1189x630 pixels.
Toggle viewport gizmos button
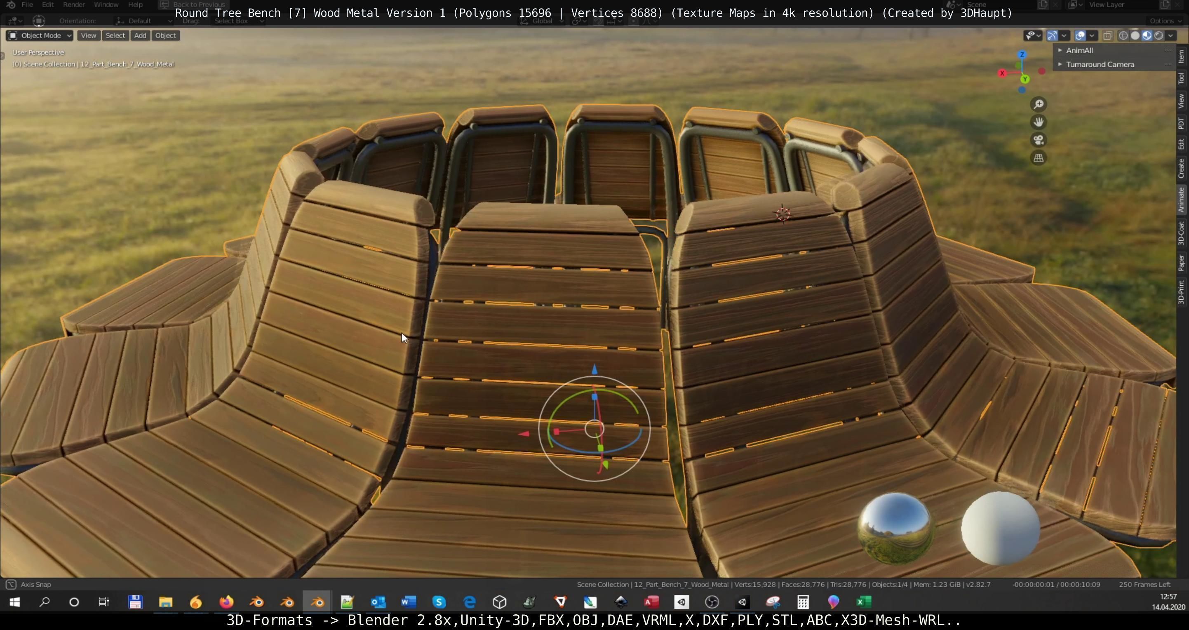[1052, 35]
